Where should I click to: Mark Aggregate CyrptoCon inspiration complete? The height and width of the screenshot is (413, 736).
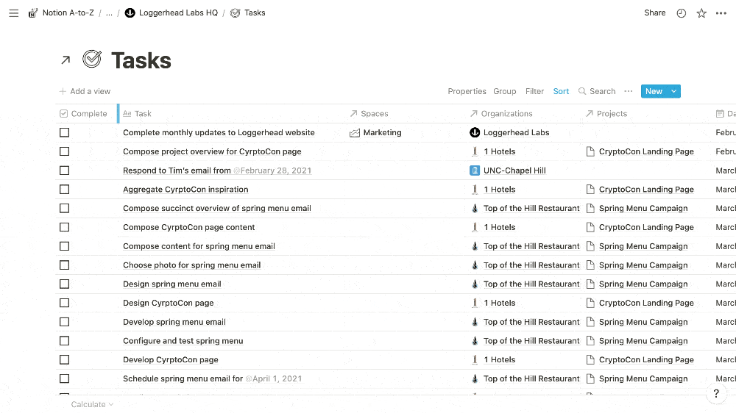click(64, 190)
